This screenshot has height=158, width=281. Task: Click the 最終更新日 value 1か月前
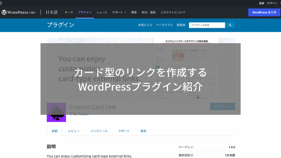point(230,155)
